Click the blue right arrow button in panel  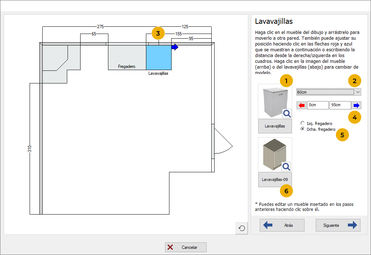click(356, 105)
